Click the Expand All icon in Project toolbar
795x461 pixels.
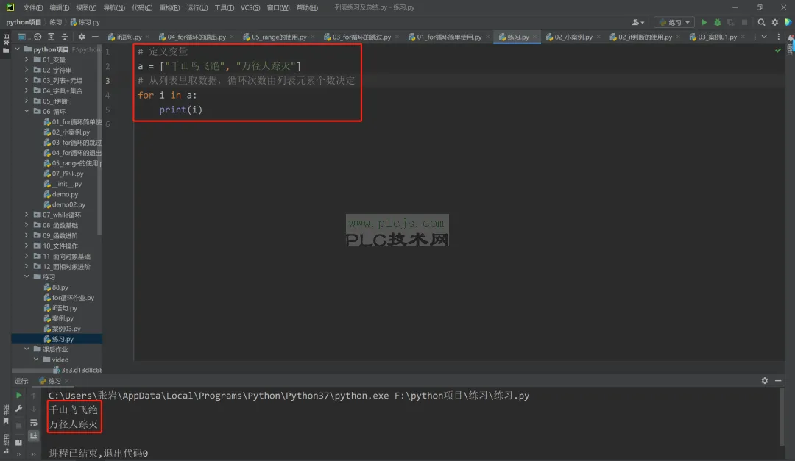click(x=52, y=37)
